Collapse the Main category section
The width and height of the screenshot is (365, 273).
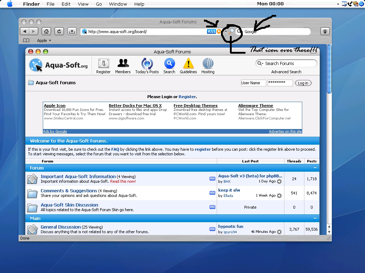315,218
